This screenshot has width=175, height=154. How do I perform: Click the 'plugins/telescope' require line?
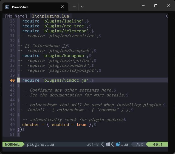(55, 31)
